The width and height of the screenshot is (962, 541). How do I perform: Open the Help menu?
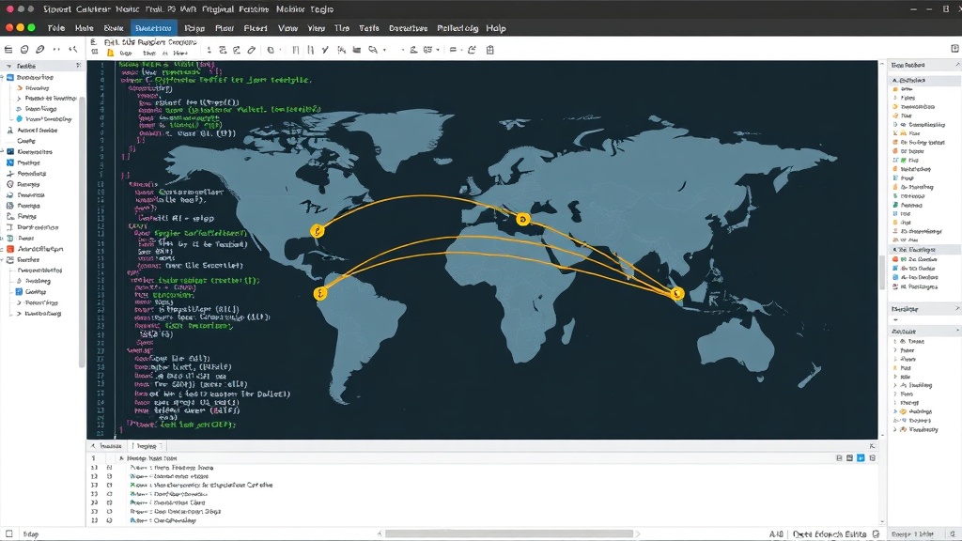tap(496, 28)
